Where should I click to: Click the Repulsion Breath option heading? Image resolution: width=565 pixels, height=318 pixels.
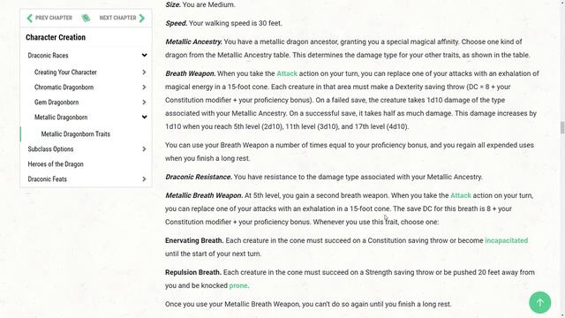tap(193, 272)
